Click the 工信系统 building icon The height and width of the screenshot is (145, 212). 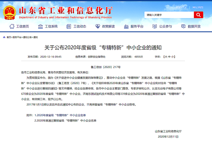[x=40, y=26]
